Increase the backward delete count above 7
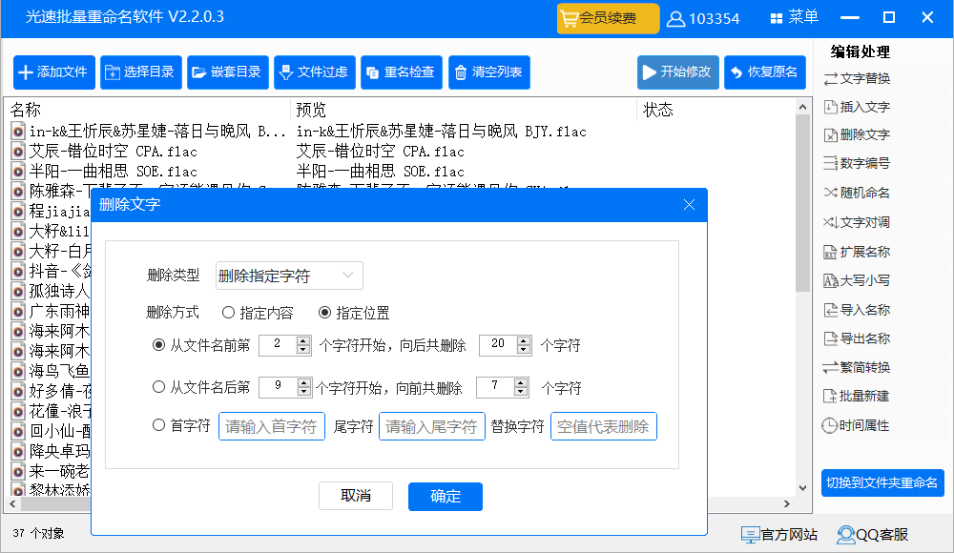The image size is (954, 553). click(x=520, y=382)
